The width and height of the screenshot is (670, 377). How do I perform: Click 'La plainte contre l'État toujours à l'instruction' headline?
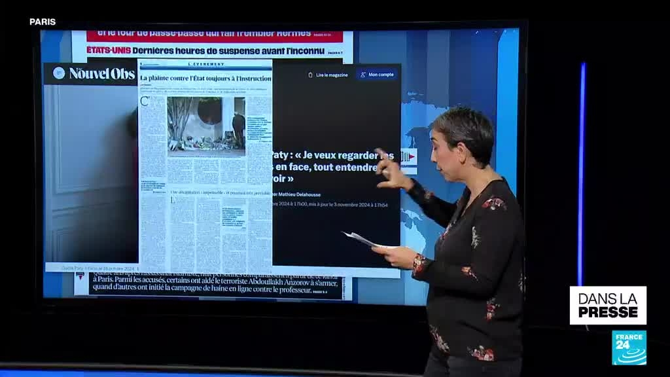tap(205, 79)
